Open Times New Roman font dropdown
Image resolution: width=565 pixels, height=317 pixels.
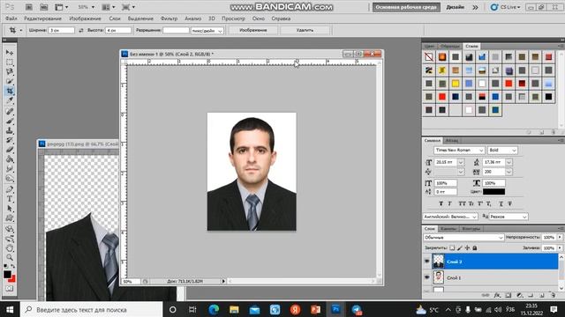point(481,151)
